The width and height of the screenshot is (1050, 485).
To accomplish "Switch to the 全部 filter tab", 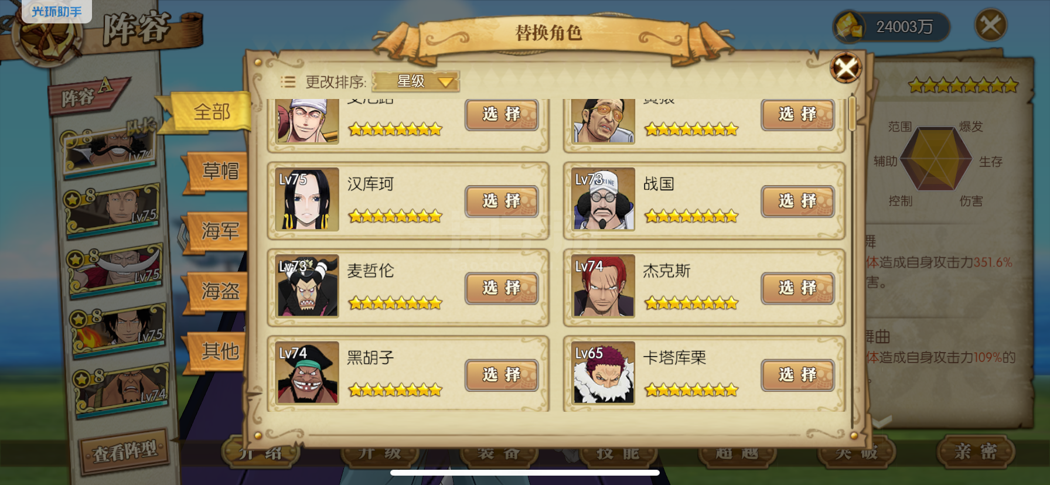I will pos(212,111).
